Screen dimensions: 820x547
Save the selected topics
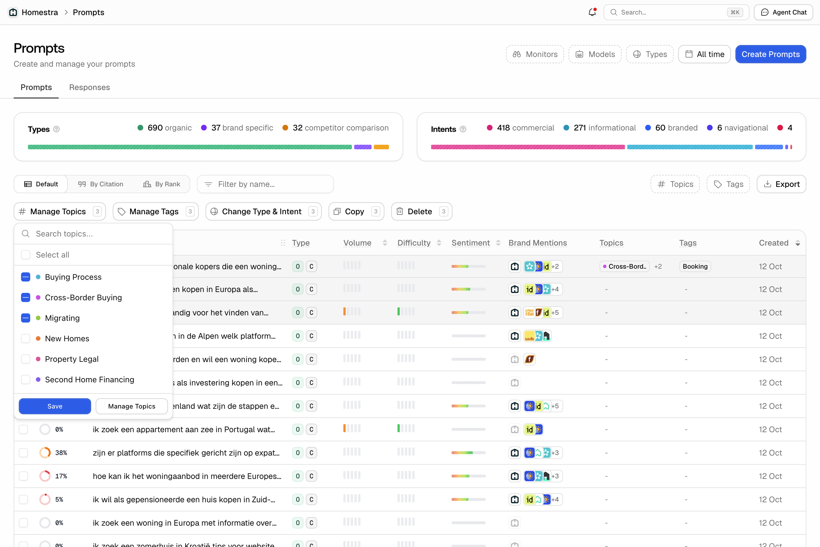(x=55, y=406)
